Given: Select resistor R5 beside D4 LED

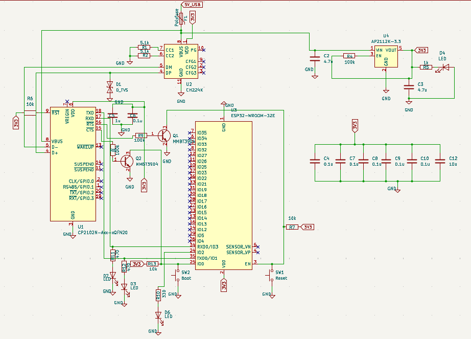Looking at the screenshot, I should click(x=426, y=67).
